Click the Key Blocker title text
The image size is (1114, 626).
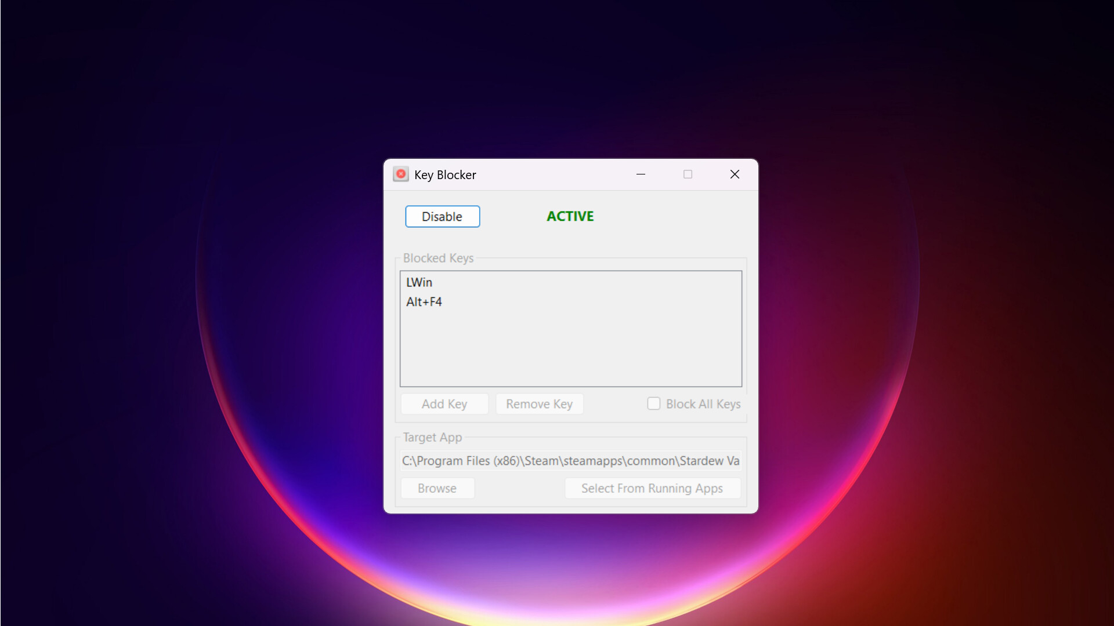[444, 174]
